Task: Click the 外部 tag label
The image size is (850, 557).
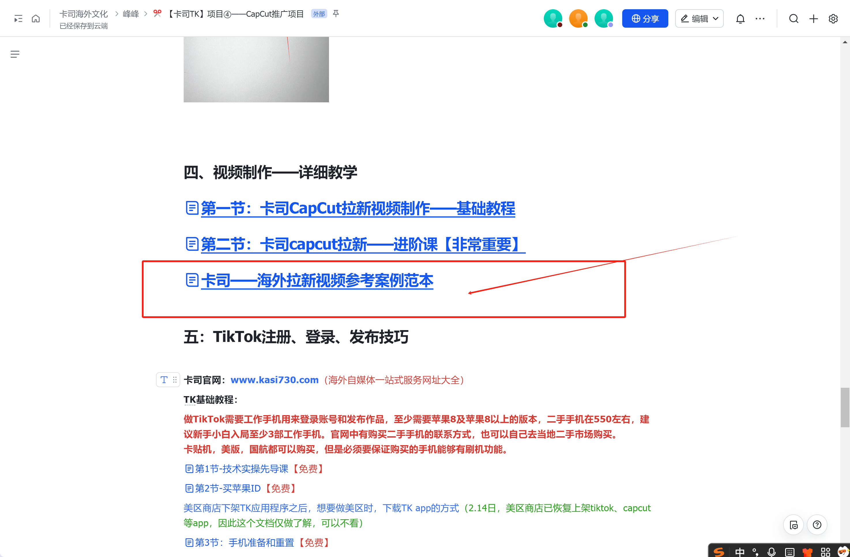Action: click(319, 14)
